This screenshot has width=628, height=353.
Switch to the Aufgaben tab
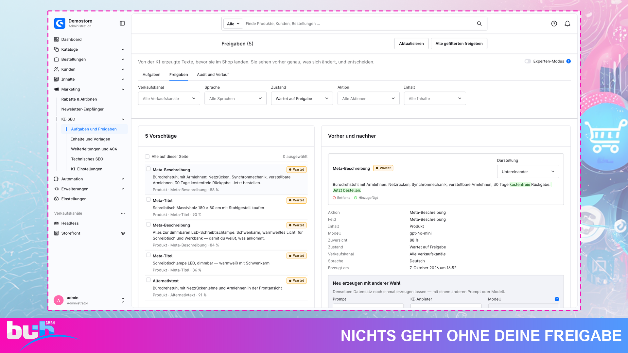pyautogui.click(x=151, y=75)
